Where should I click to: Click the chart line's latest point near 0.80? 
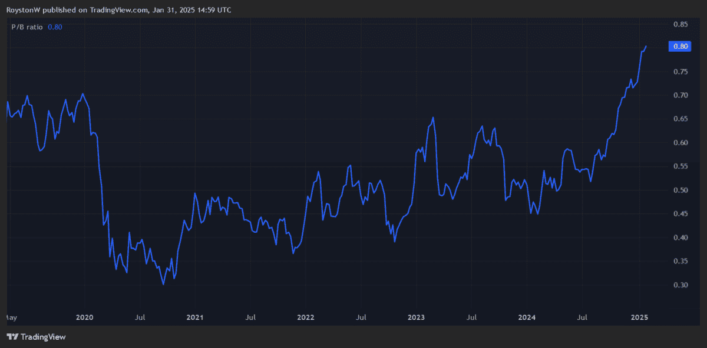click(646, 46)
